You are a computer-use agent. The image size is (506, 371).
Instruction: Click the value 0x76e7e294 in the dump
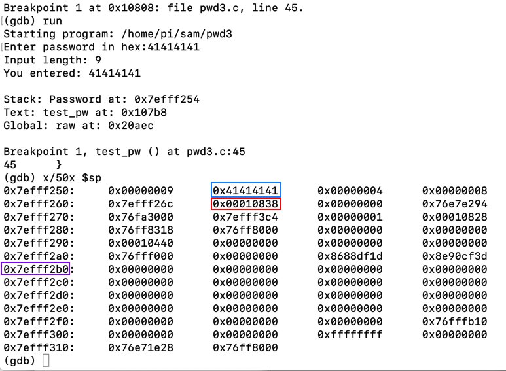[x=455, y=203]
